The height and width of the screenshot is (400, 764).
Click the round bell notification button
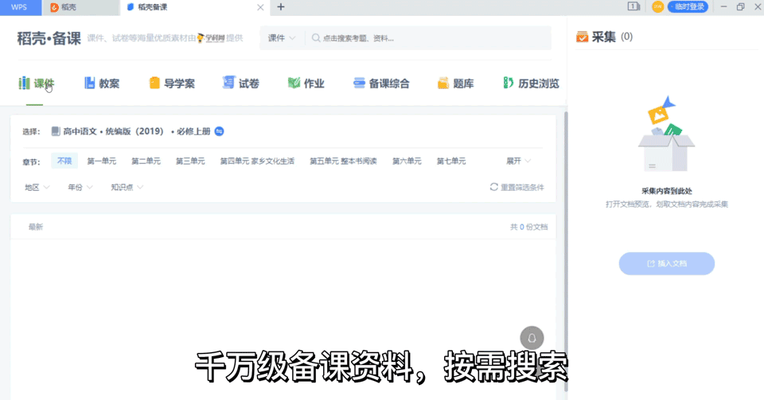pos(532,338)
